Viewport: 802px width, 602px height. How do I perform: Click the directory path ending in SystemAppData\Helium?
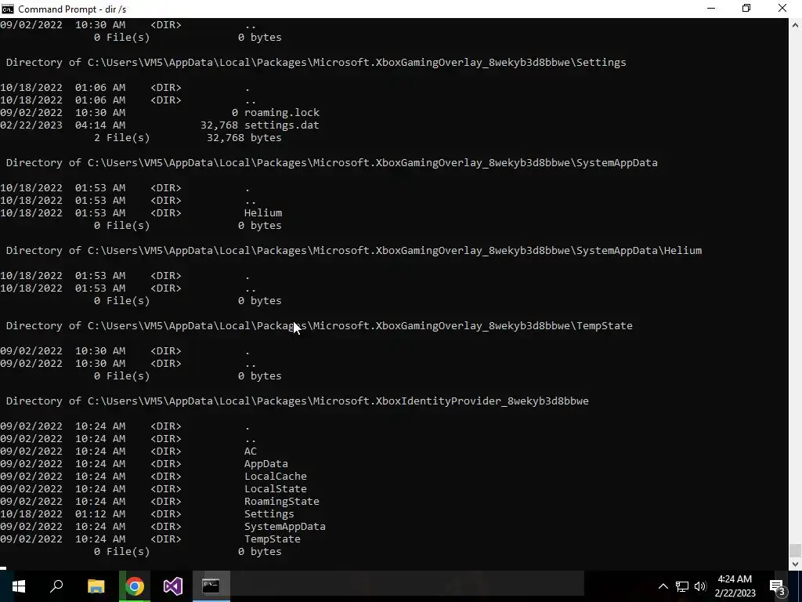click(354, 250)
